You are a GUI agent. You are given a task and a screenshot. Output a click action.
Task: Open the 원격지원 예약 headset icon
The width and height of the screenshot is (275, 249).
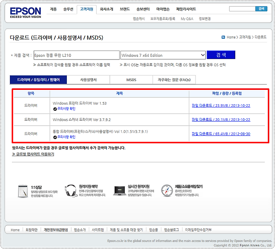(x=71, y=191)
